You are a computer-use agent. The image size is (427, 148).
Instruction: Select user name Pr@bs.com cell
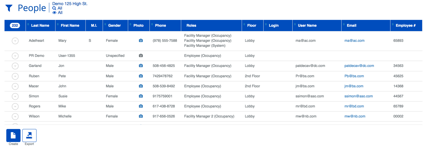click(305, 76)
